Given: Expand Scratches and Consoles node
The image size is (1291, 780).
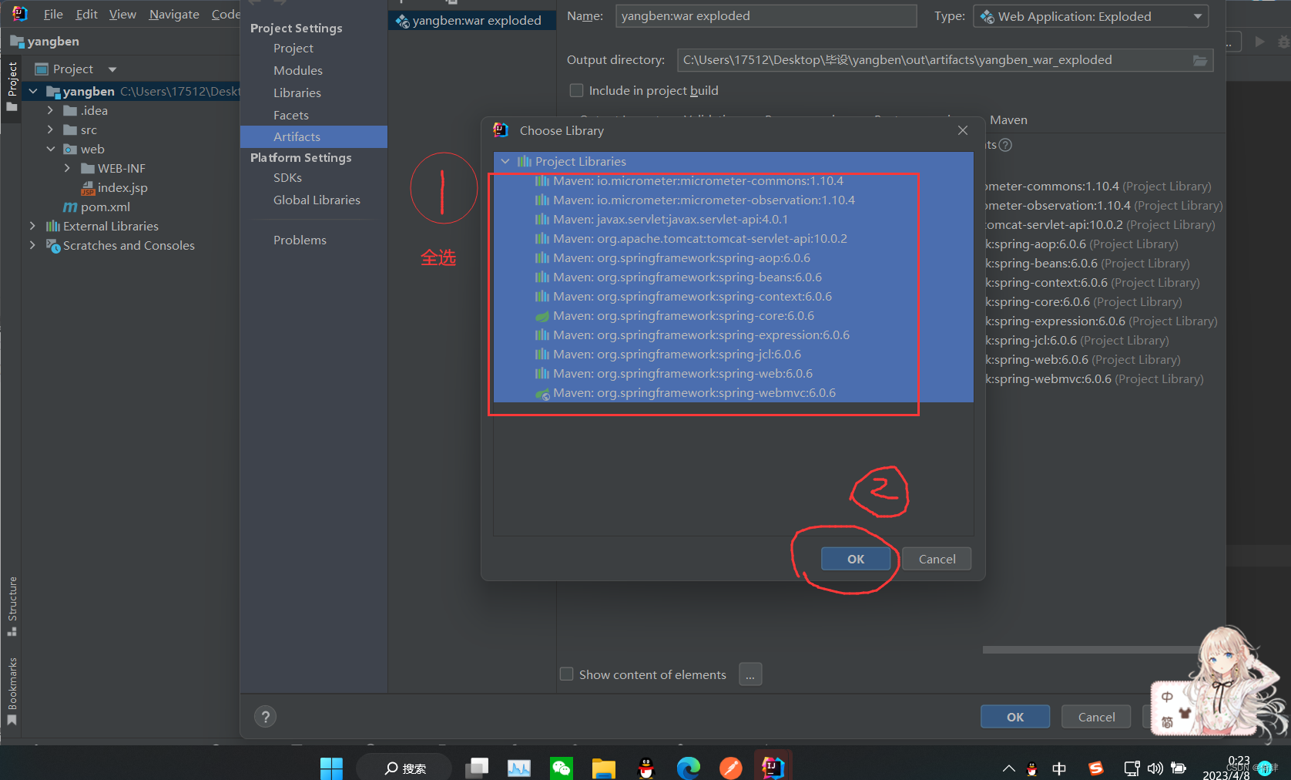Looking at the screenshot, I should click(x=32, y=245).
